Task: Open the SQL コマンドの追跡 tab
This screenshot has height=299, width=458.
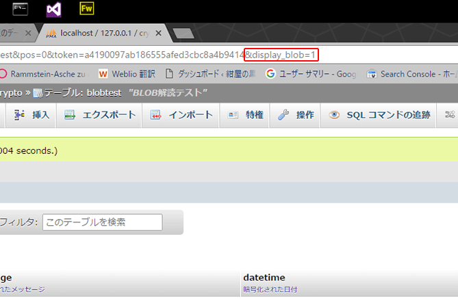Action: click(379, 115)
